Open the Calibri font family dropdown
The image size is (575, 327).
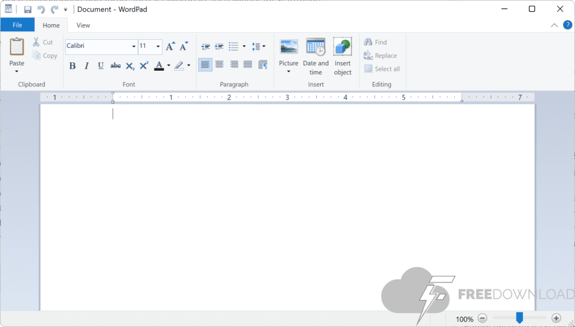click(134, 47)
